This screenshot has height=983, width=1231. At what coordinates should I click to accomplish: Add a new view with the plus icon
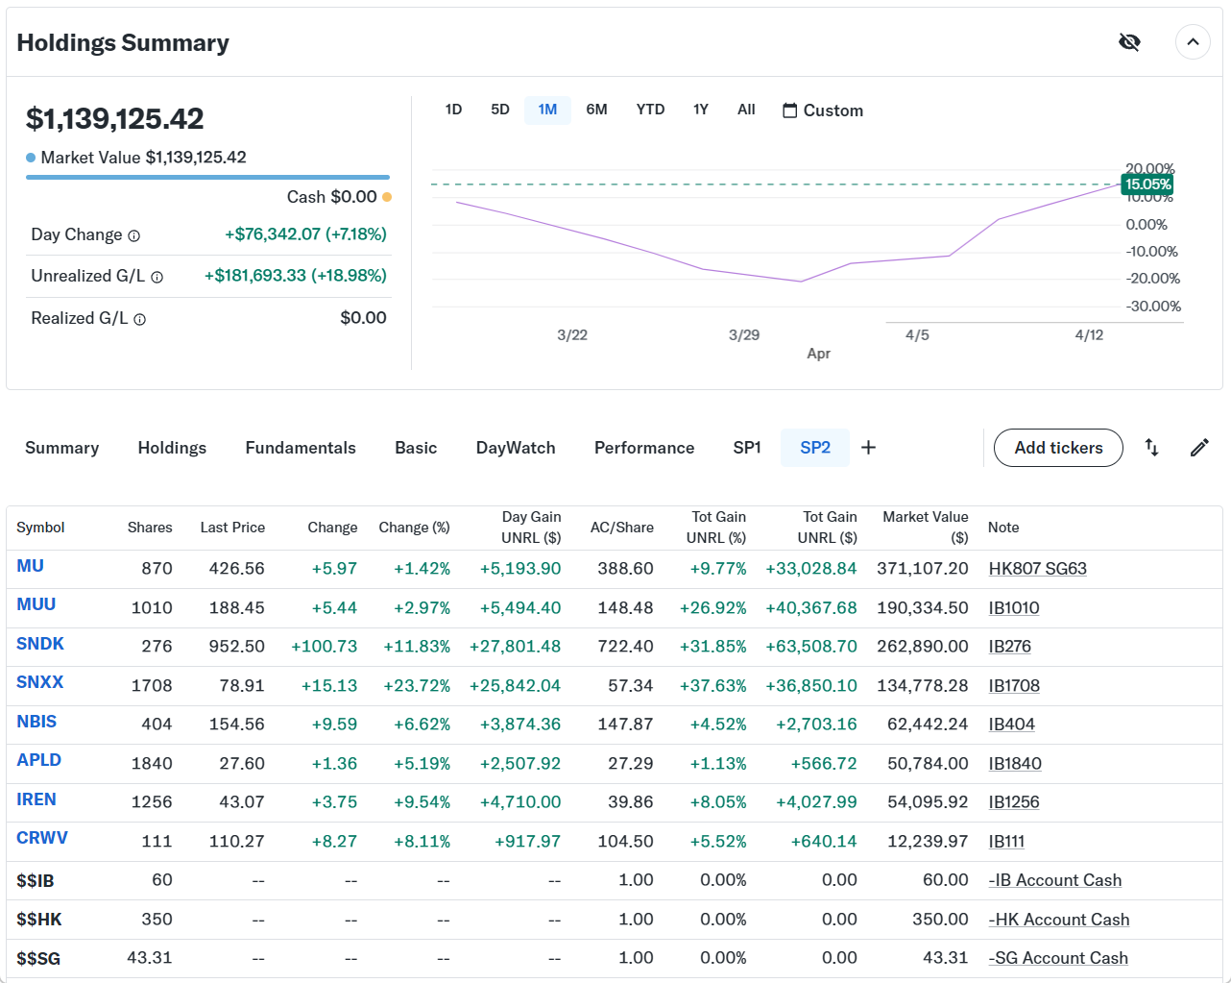868,448
